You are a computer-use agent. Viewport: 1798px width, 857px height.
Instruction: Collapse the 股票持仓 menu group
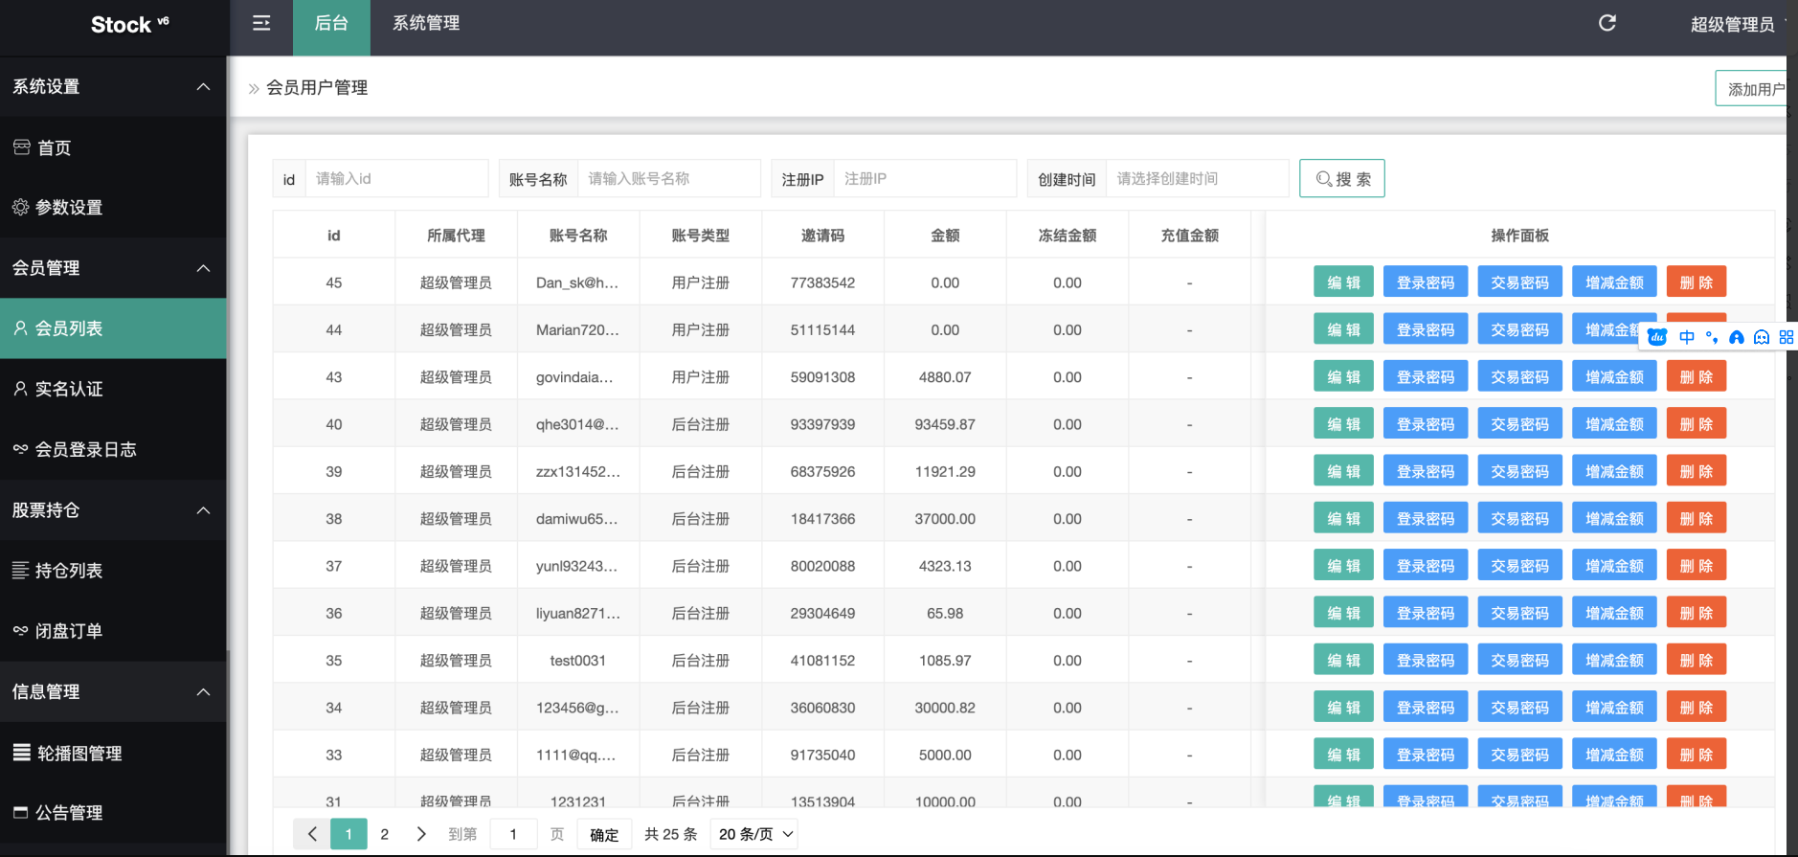point(203,510)
